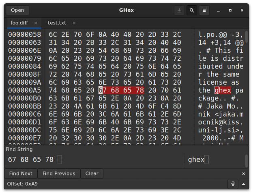Select the foo.diff tab

(19, 23)
